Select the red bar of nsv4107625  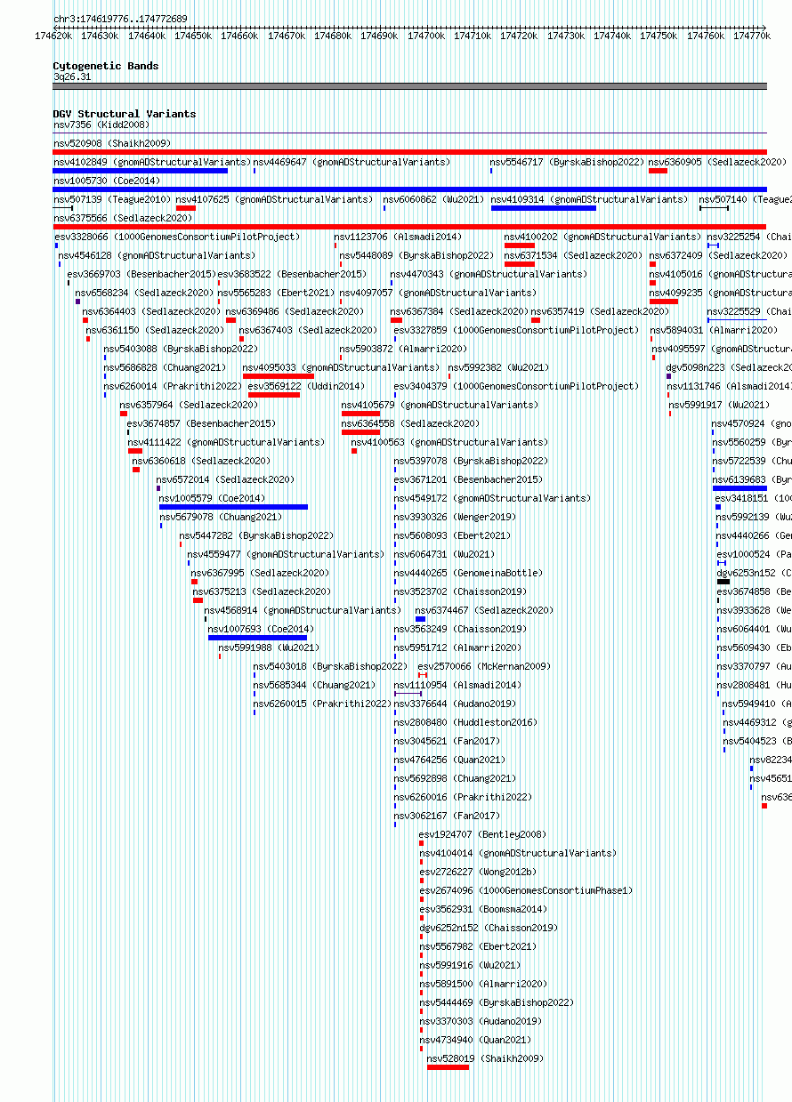point(185,208)
